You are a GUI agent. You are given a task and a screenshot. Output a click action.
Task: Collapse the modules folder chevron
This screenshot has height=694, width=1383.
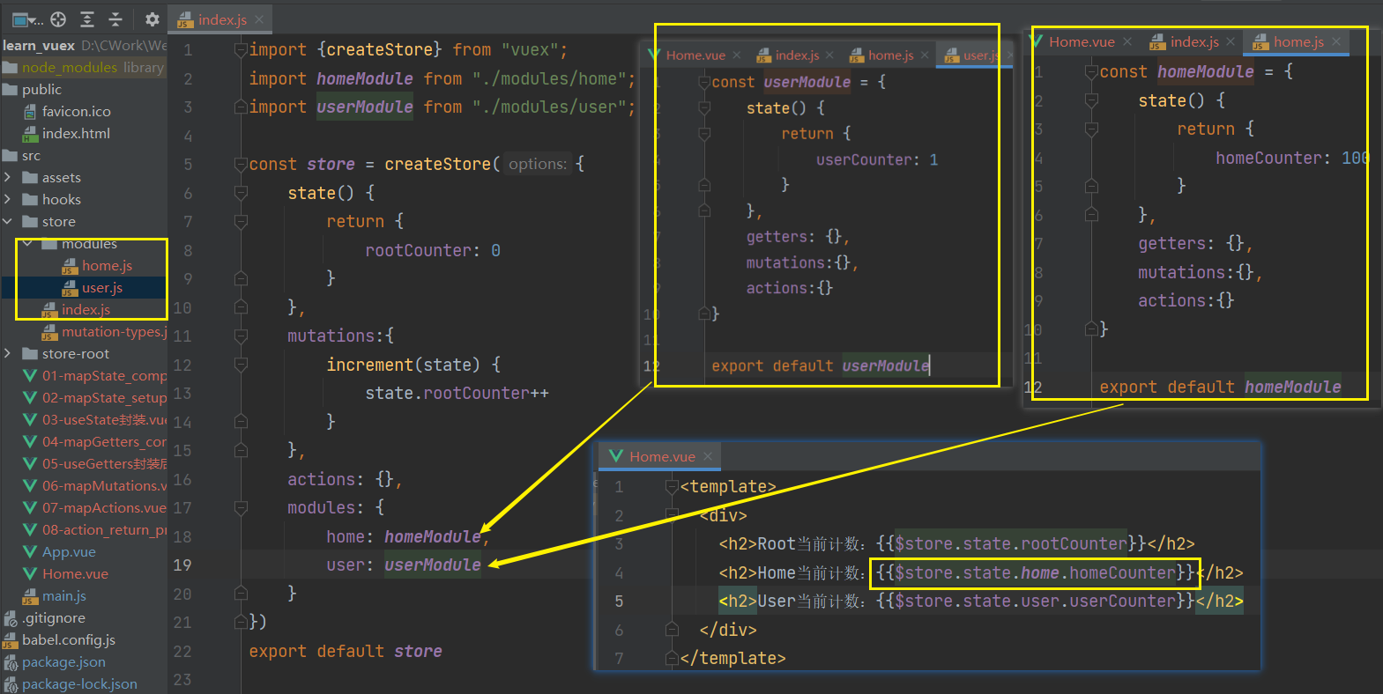[x=28, y=244]
